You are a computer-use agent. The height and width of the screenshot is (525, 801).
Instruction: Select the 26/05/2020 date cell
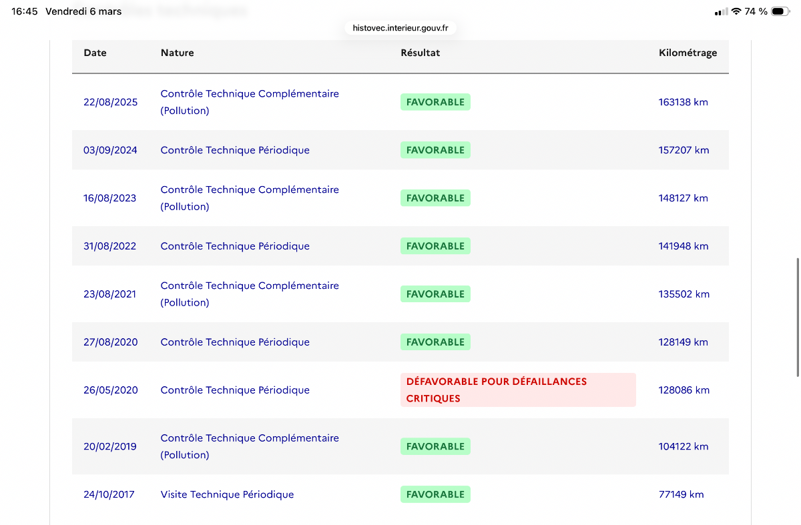(x=111, y=390)
